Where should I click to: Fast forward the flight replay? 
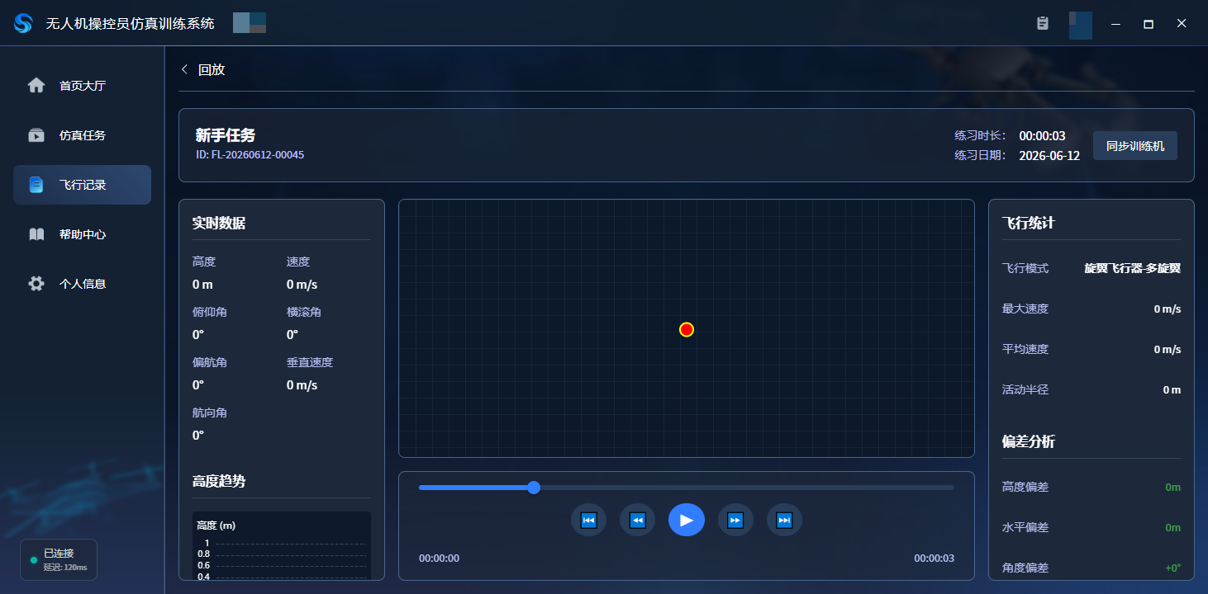(735, 520)
